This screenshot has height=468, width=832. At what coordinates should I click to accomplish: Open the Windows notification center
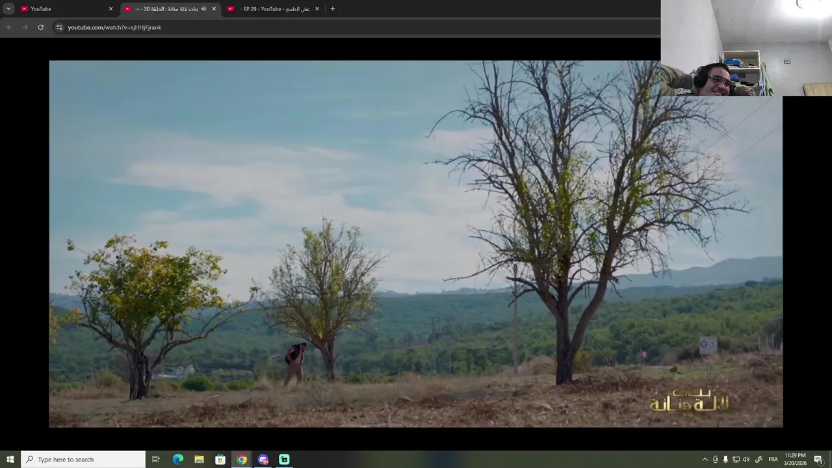pos(818,460)
